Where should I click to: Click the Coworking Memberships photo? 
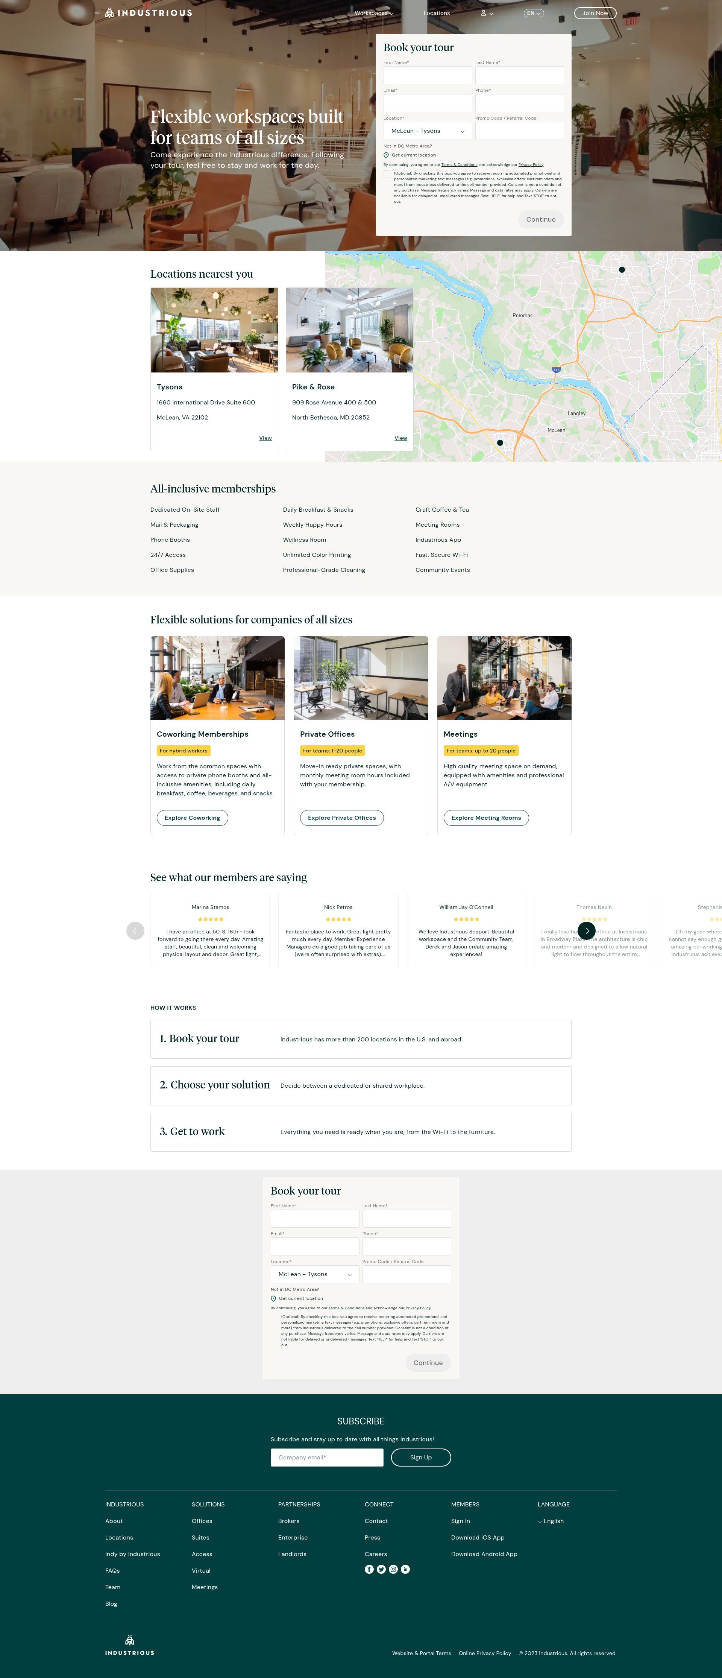pyautogui.click(x=217, y=678)
